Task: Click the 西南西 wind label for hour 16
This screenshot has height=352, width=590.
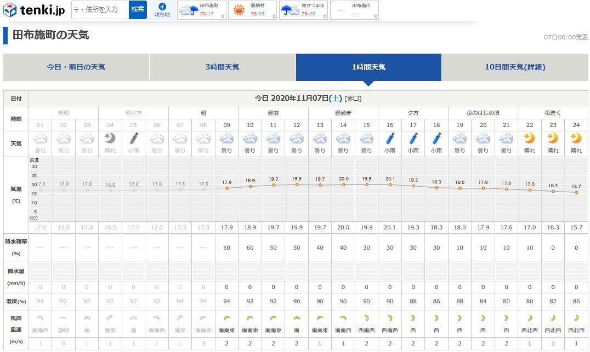Action: (x=390, y=330)
